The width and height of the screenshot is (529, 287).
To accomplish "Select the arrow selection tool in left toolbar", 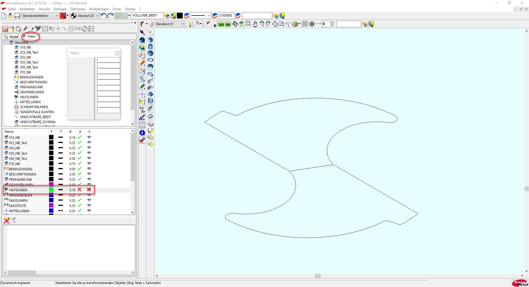I will (x=142, y=33).
